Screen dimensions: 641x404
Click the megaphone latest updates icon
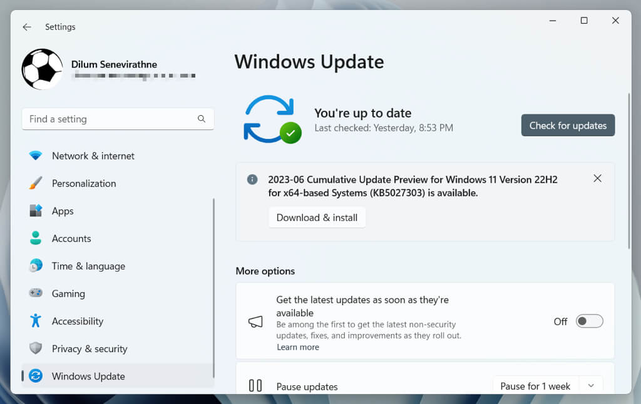click(x=255, y=321)
